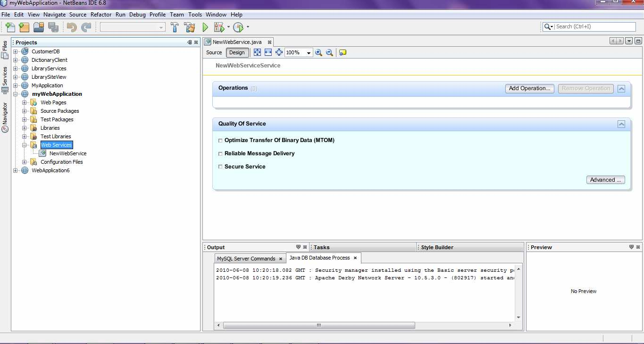The width and height of the screenshot is (644, 344).
Task: Close the MySQL Server Commands tab
Action: [281, 259]
